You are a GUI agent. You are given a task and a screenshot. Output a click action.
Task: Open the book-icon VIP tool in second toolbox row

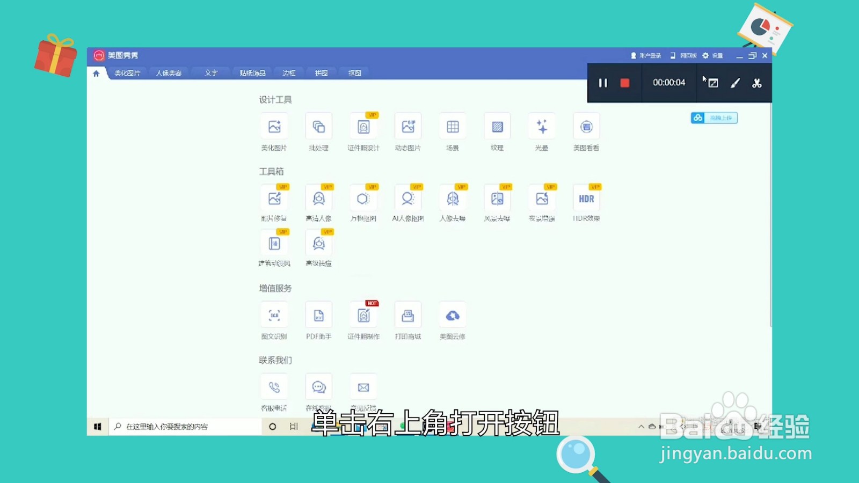pyautogui.click(x=274, y=244)
